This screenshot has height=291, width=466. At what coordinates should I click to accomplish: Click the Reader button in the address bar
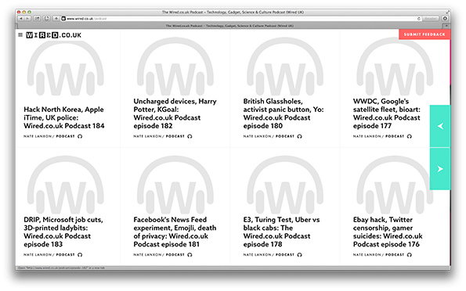point(430,19)
